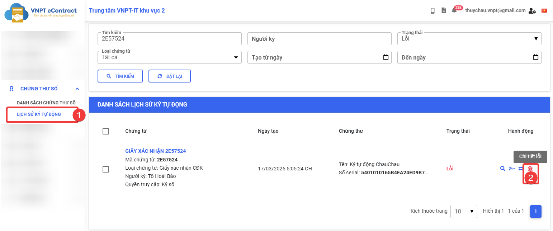Open calendar for Tạo từ ngày
This screenshot has height=231, width=553.
(386, 57)
